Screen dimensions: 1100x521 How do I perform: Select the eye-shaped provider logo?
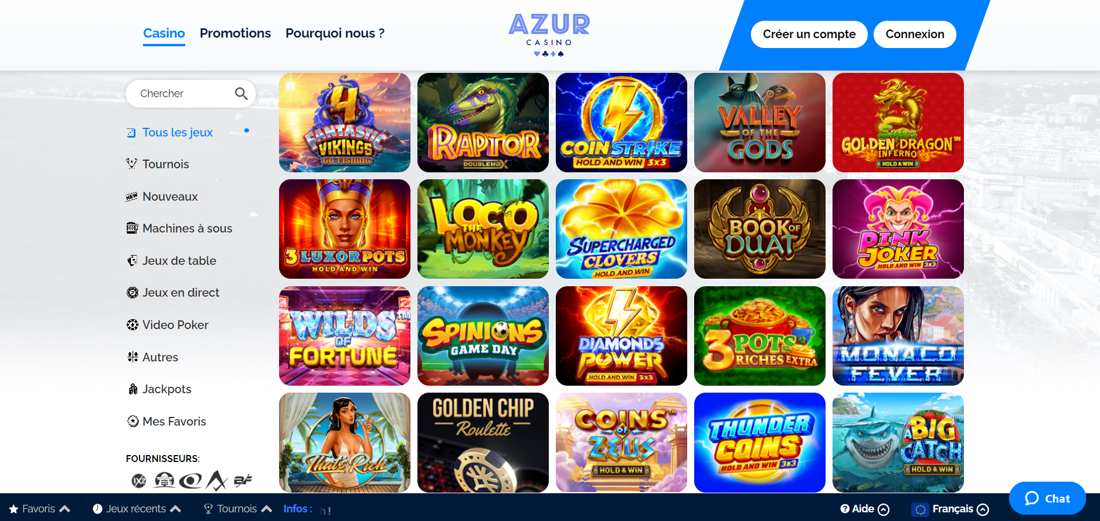pyautogui.click(x=190, y=481)
